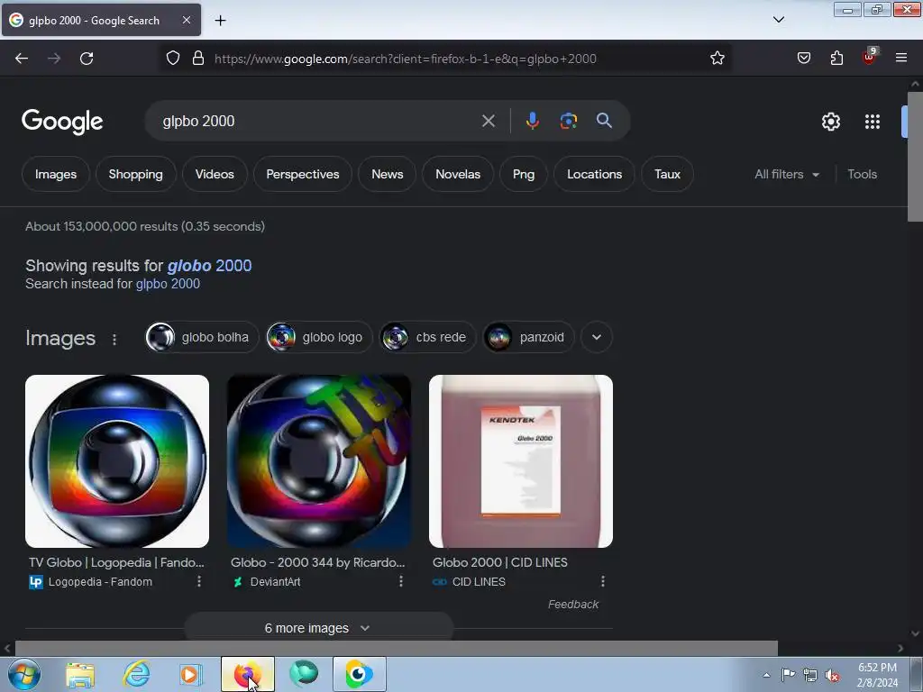This screenshot has height=692, width=923.
Task: Open more options for the CID LINES result
Action: [x=603, y=581]
